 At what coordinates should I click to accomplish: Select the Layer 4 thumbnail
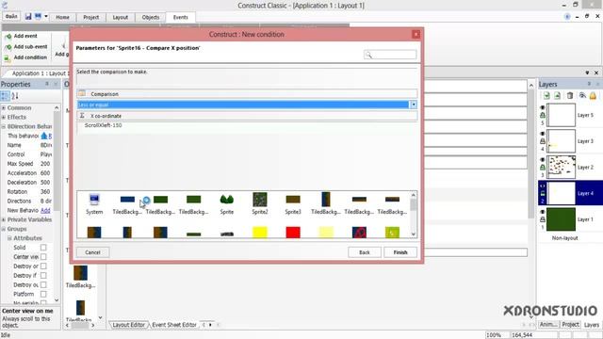click(x=562, y=193)
